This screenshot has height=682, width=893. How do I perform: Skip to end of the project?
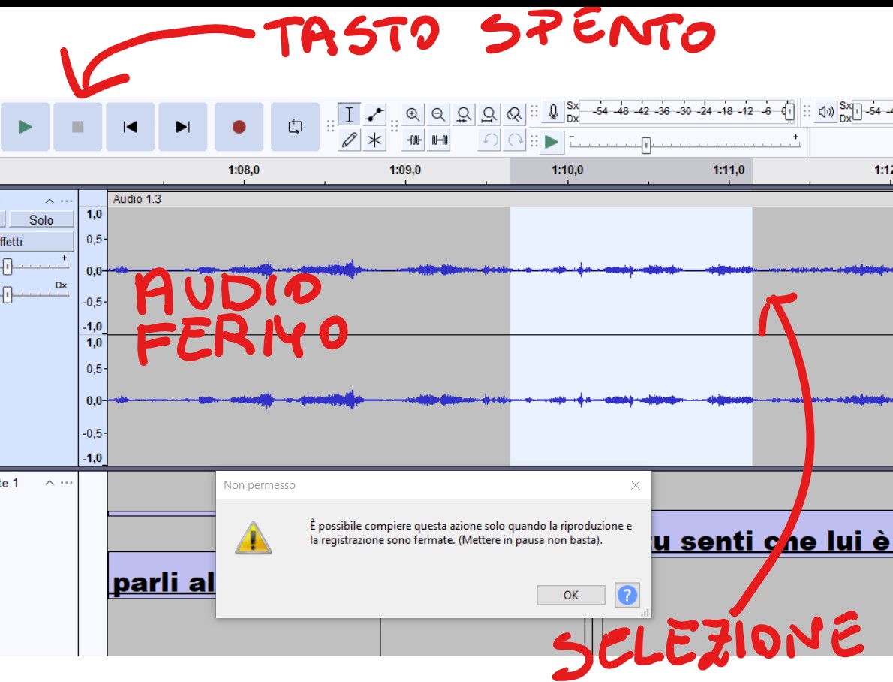[x=182, y=127]
